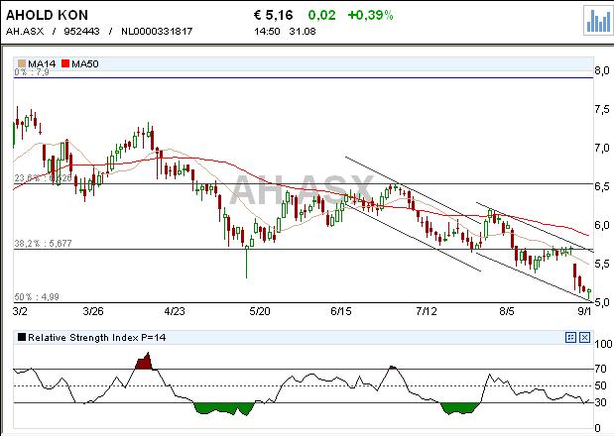Screen dimensions: 614x436
Task: Click the RSI 100 axis label
Action: [x=603, y=344]
